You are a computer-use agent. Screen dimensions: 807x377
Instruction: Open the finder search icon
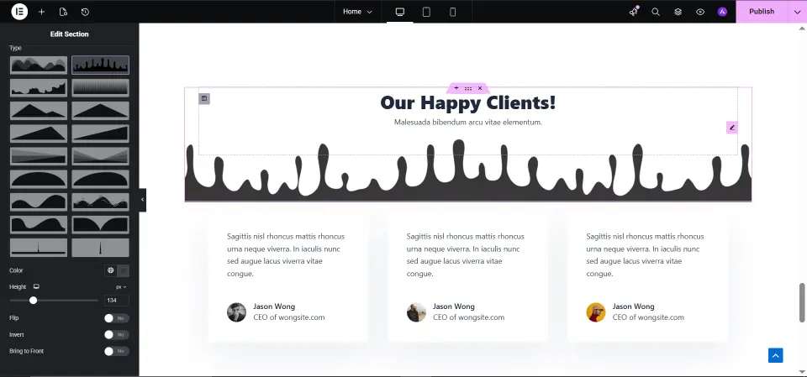click(x=656, y=12)
